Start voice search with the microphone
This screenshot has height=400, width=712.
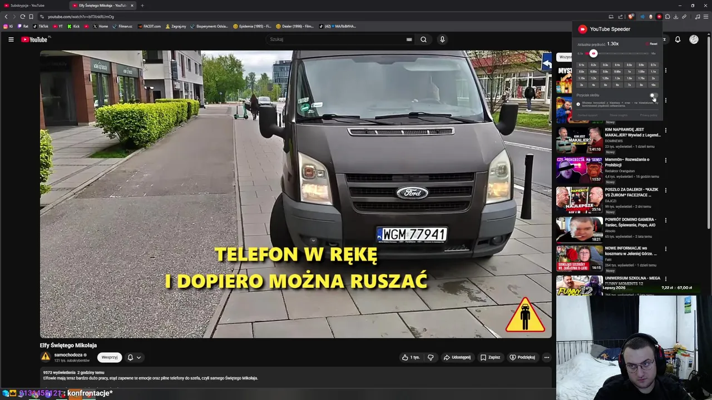click(442, 39)
